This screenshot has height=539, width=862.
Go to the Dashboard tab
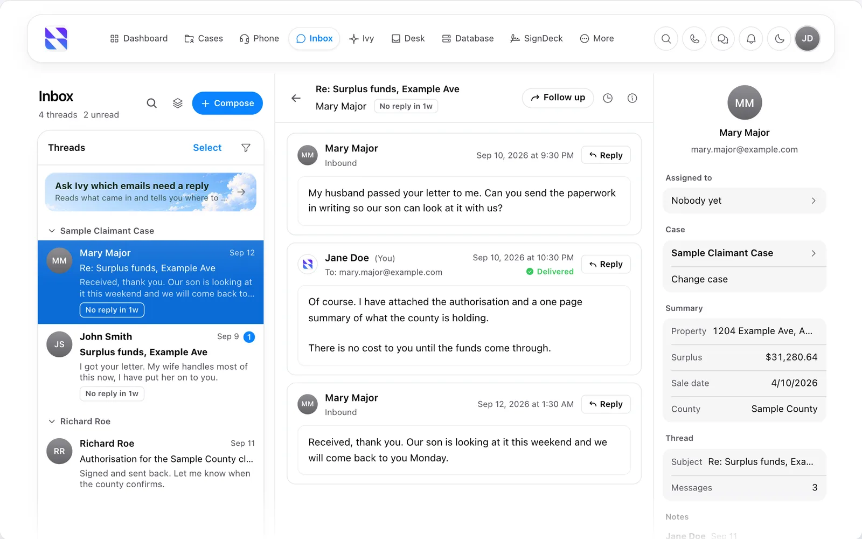pos(139,39)
